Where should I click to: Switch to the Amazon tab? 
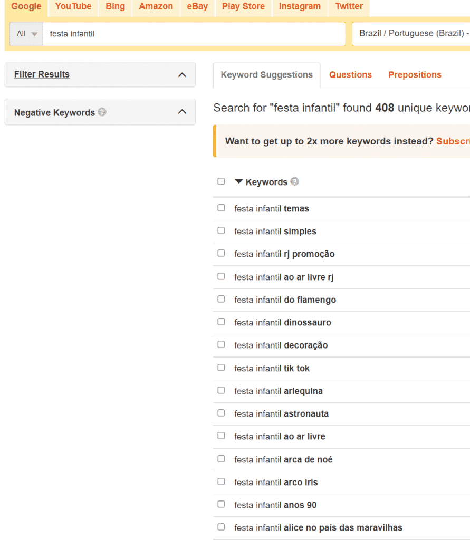(156, 7)
